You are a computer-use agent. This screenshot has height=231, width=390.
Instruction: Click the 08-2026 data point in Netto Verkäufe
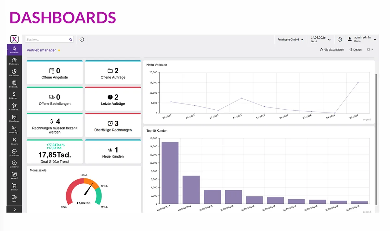point(358,82)
